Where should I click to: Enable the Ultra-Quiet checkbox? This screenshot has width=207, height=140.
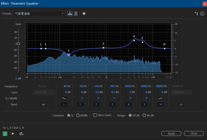point(95,115)
